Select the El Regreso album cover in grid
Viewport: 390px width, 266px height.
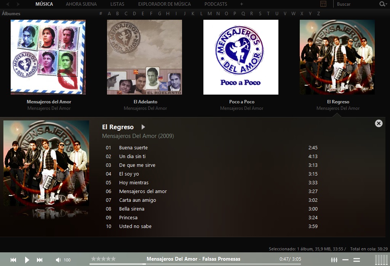click(337, 57)
